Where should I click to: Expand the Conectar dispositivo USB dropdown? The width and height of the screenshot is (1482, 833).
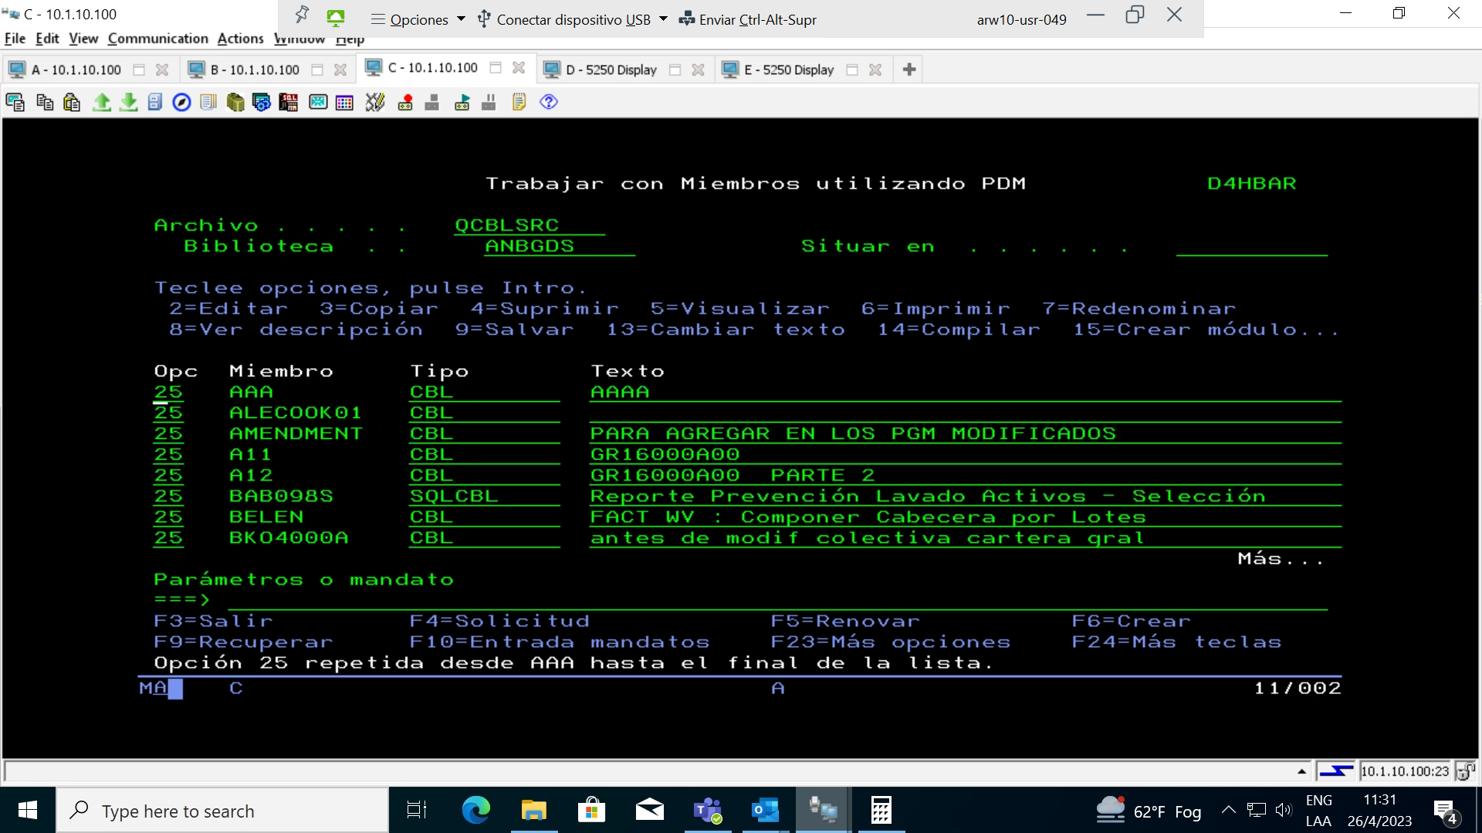[x=573, y=19]
